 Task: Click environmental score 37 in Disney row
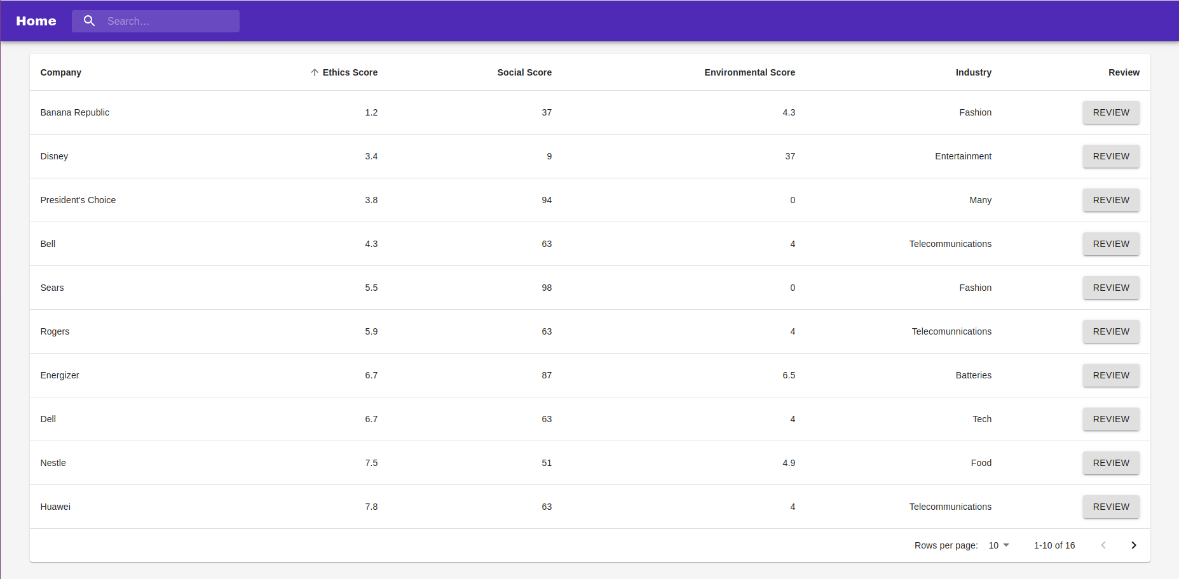[790, 156]
